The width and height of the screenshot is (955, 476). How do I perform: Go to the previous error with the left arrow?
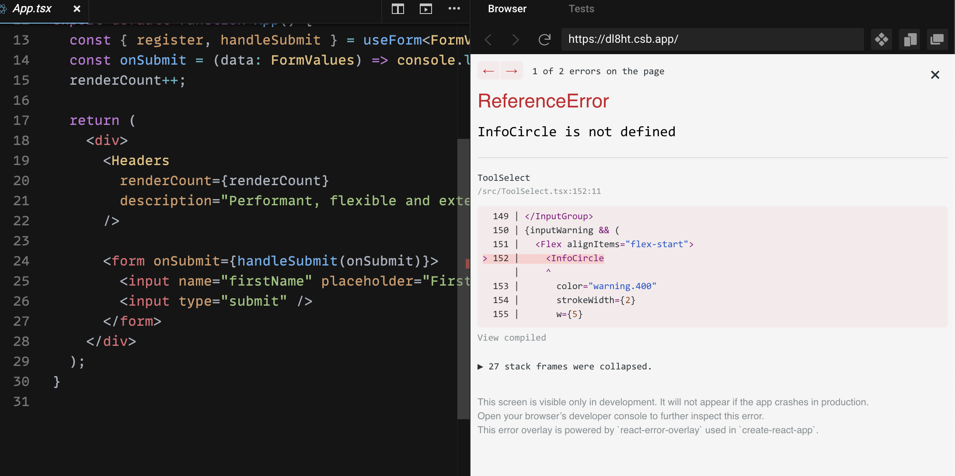coord(489,70)
